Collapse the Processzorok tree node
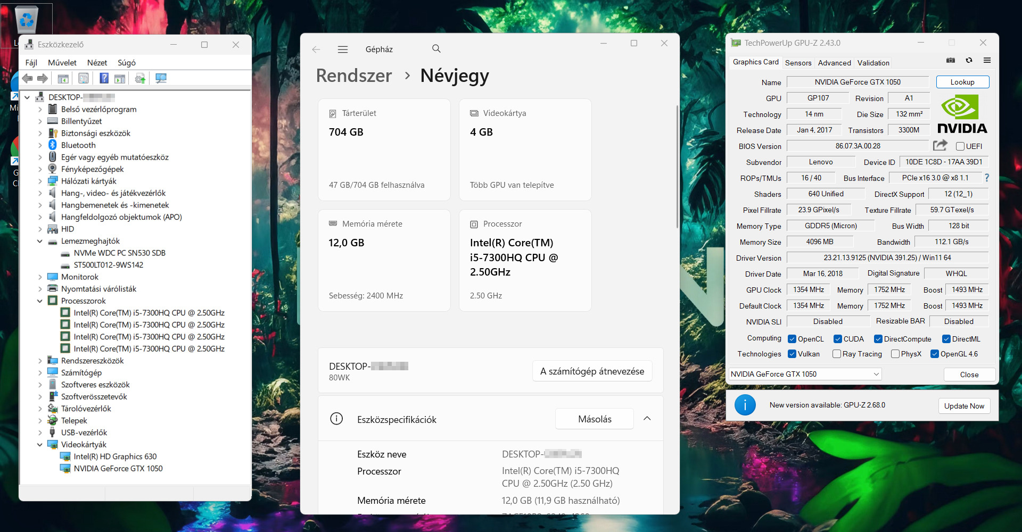The width and height of the screenshot is (1022, 532). coord(40,301)
